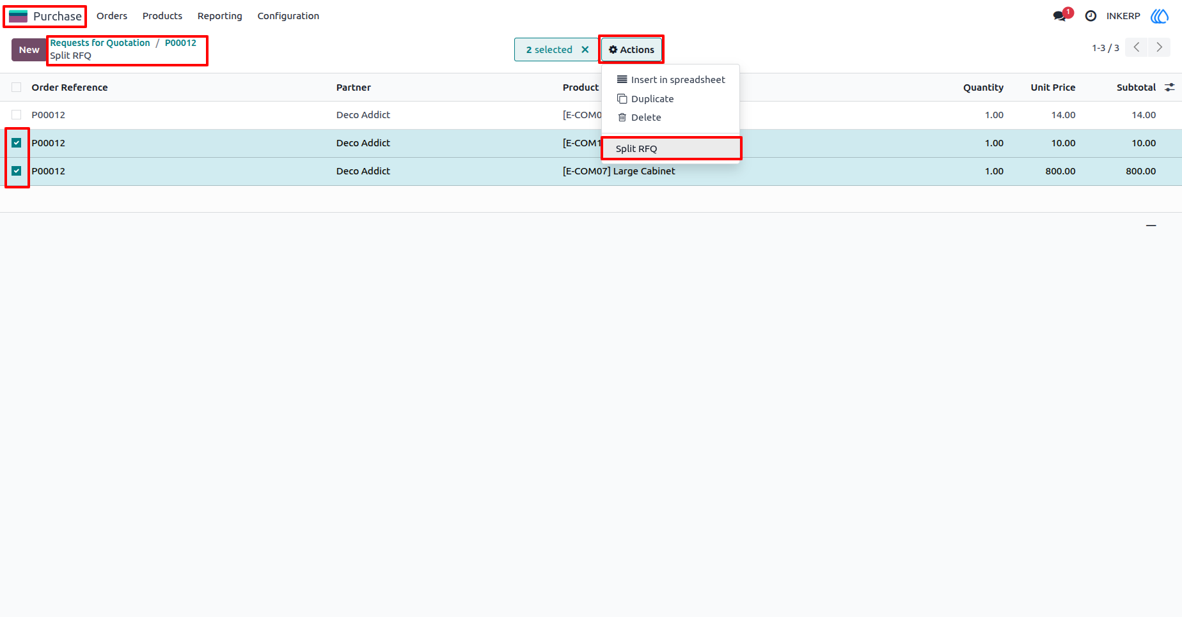Uncheck the Large Cabinet row checkbox
Viewport: 1182px width, 617px height.
pyautogui.click(x=17, y=171)
